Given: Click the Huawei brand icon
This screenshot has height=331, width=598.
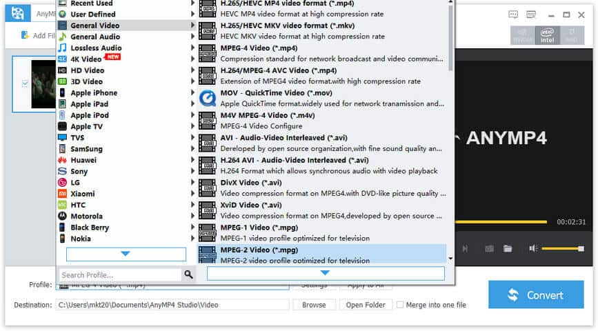Looking at the screenshot, I should [62, 160].
